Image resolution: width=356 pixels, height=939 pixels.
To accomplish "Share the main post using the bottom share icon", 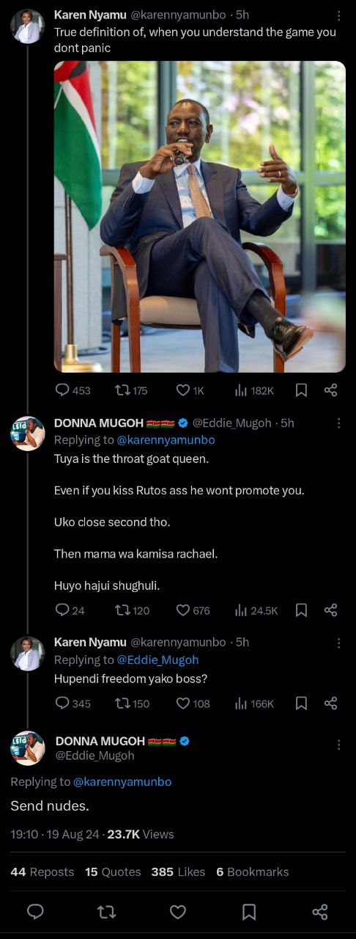I will click(320, 912).
